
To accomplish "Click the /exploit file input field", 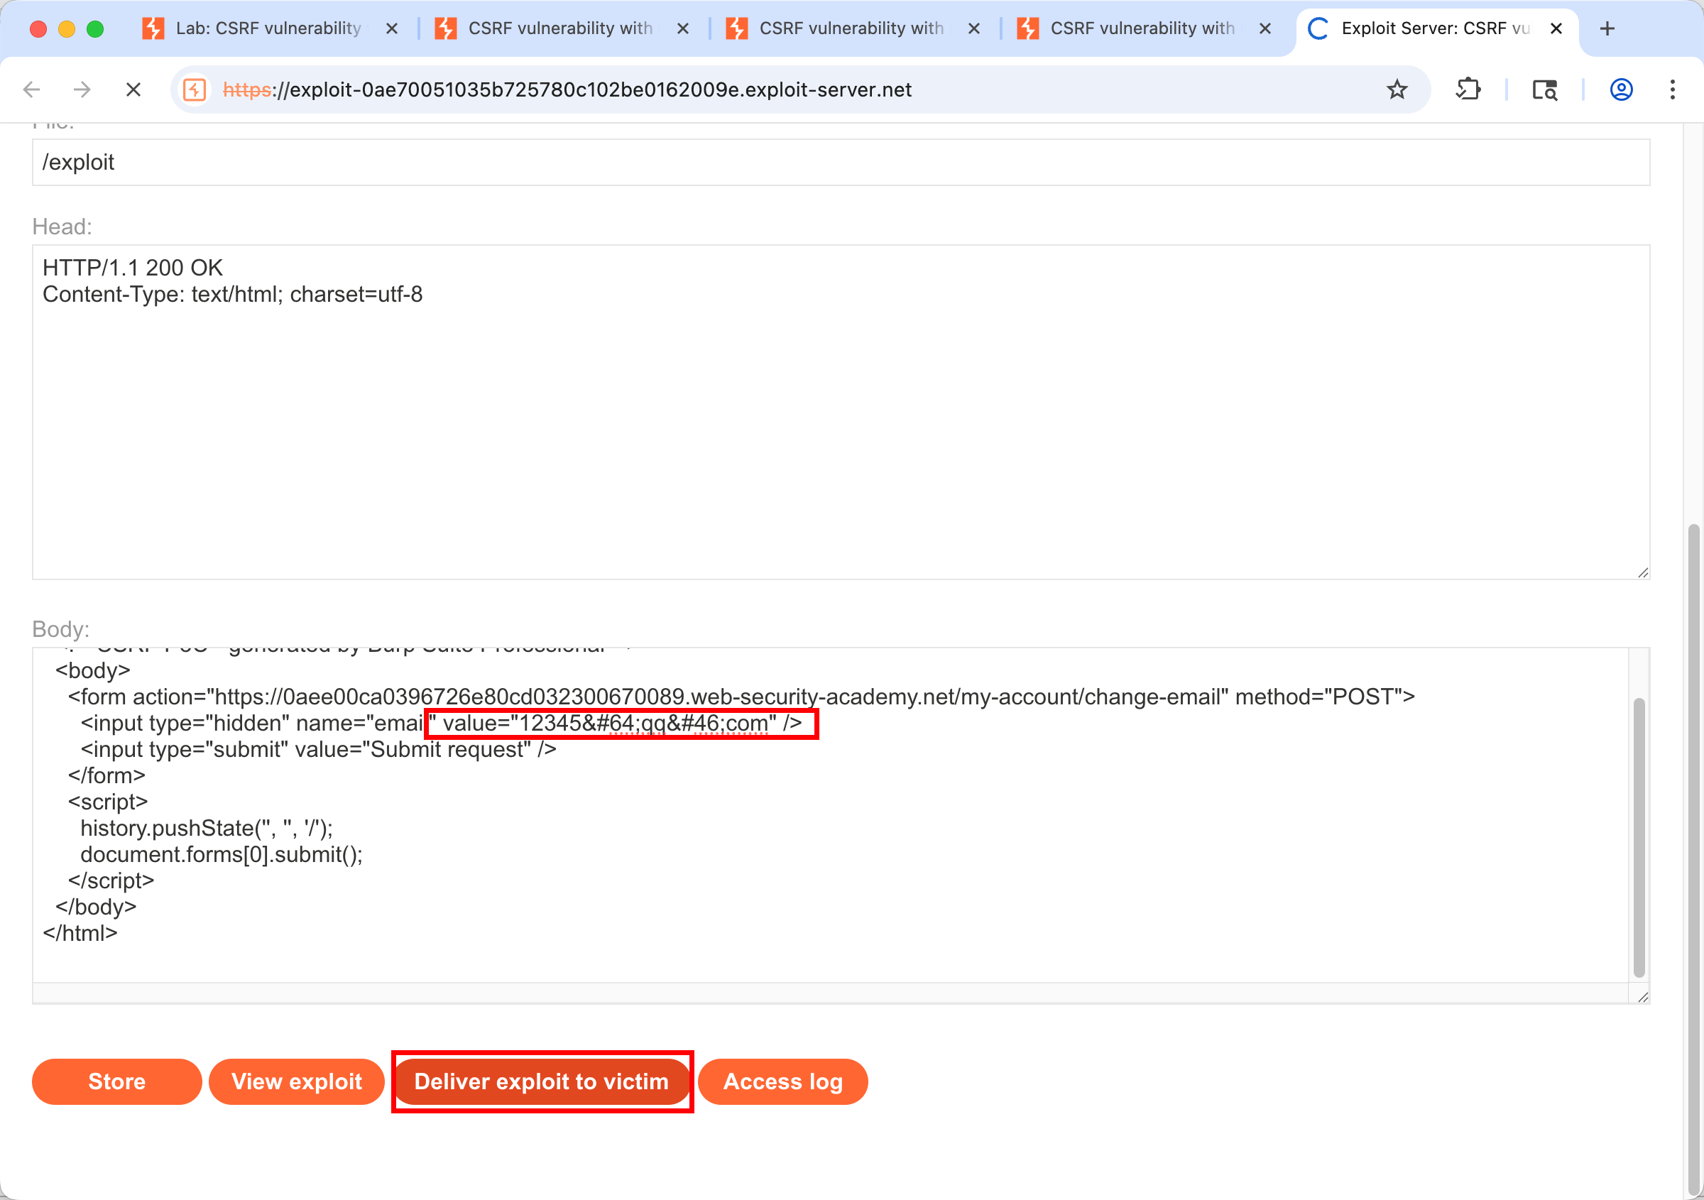I will pyautogui.click(x=840, y=162).
